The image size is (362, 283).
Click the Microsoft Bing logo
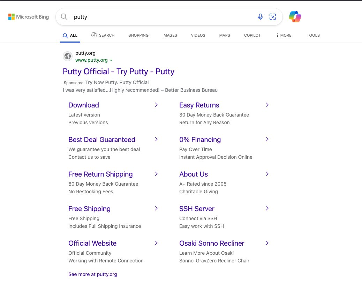click(x=28, y=16)
